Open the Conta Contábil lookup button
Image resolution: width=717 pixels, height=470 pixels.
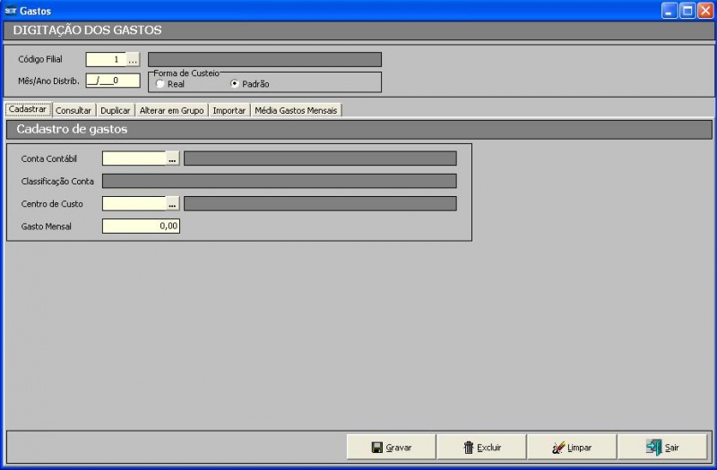[x=172, y=158]
